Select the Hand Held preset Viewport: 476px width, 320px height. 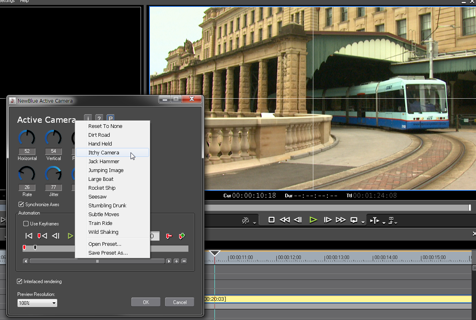[112, 144]
